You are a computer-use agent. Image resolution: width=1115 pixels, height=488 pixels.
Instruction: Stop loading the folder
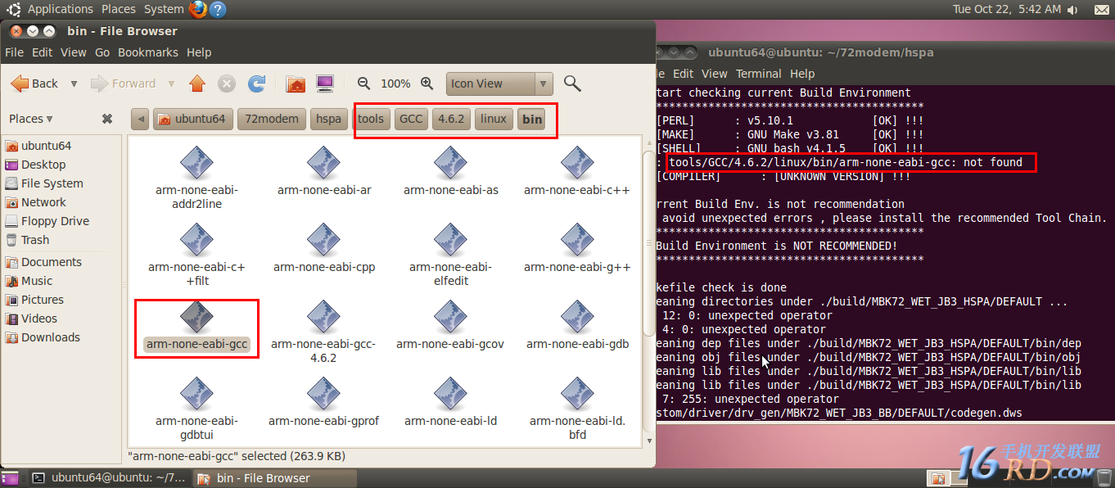click(x=227, y=84)
